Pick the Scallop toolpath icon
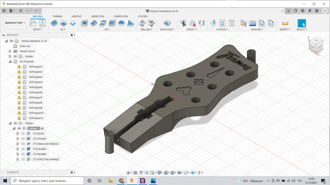 (121, 23)
